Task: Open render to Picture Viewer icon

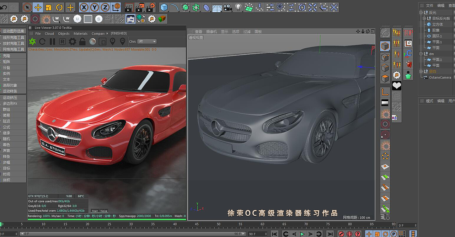Action: tap(140, 7)
